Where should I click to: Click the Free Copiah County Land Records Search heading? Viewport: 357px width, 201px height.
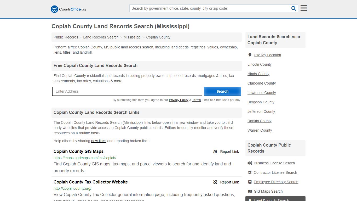[95, 66]
